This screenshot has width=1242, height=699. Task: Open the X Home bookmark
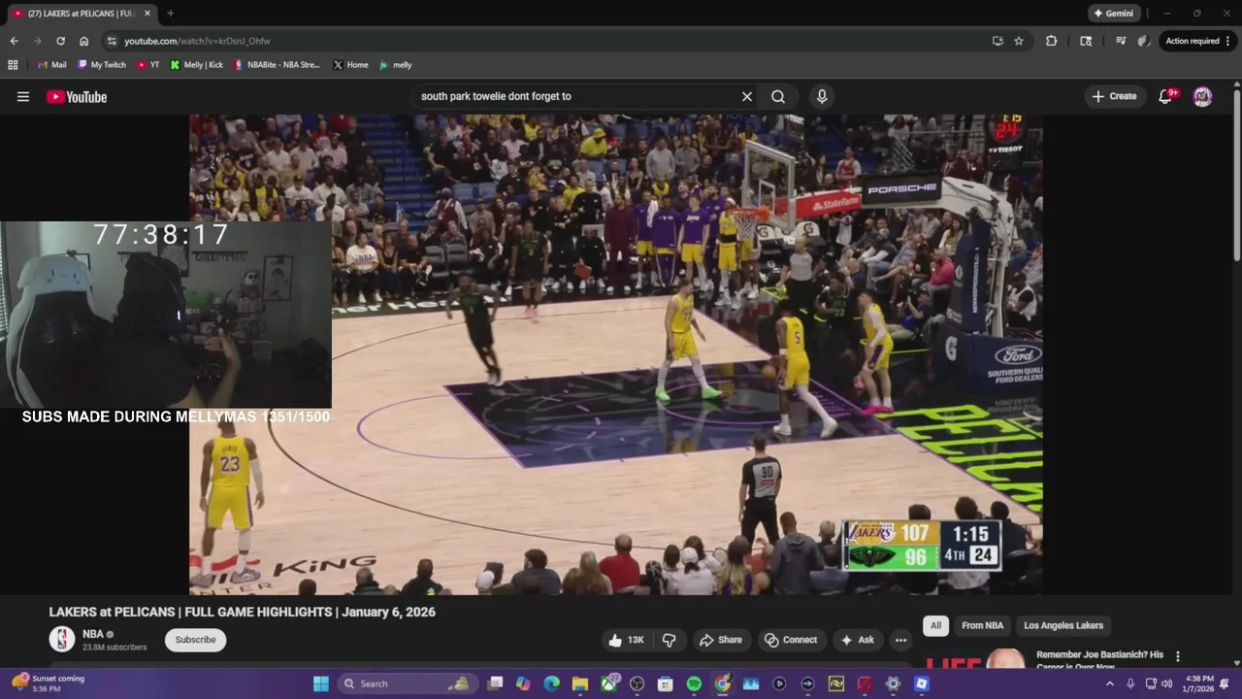coord(350,65)
